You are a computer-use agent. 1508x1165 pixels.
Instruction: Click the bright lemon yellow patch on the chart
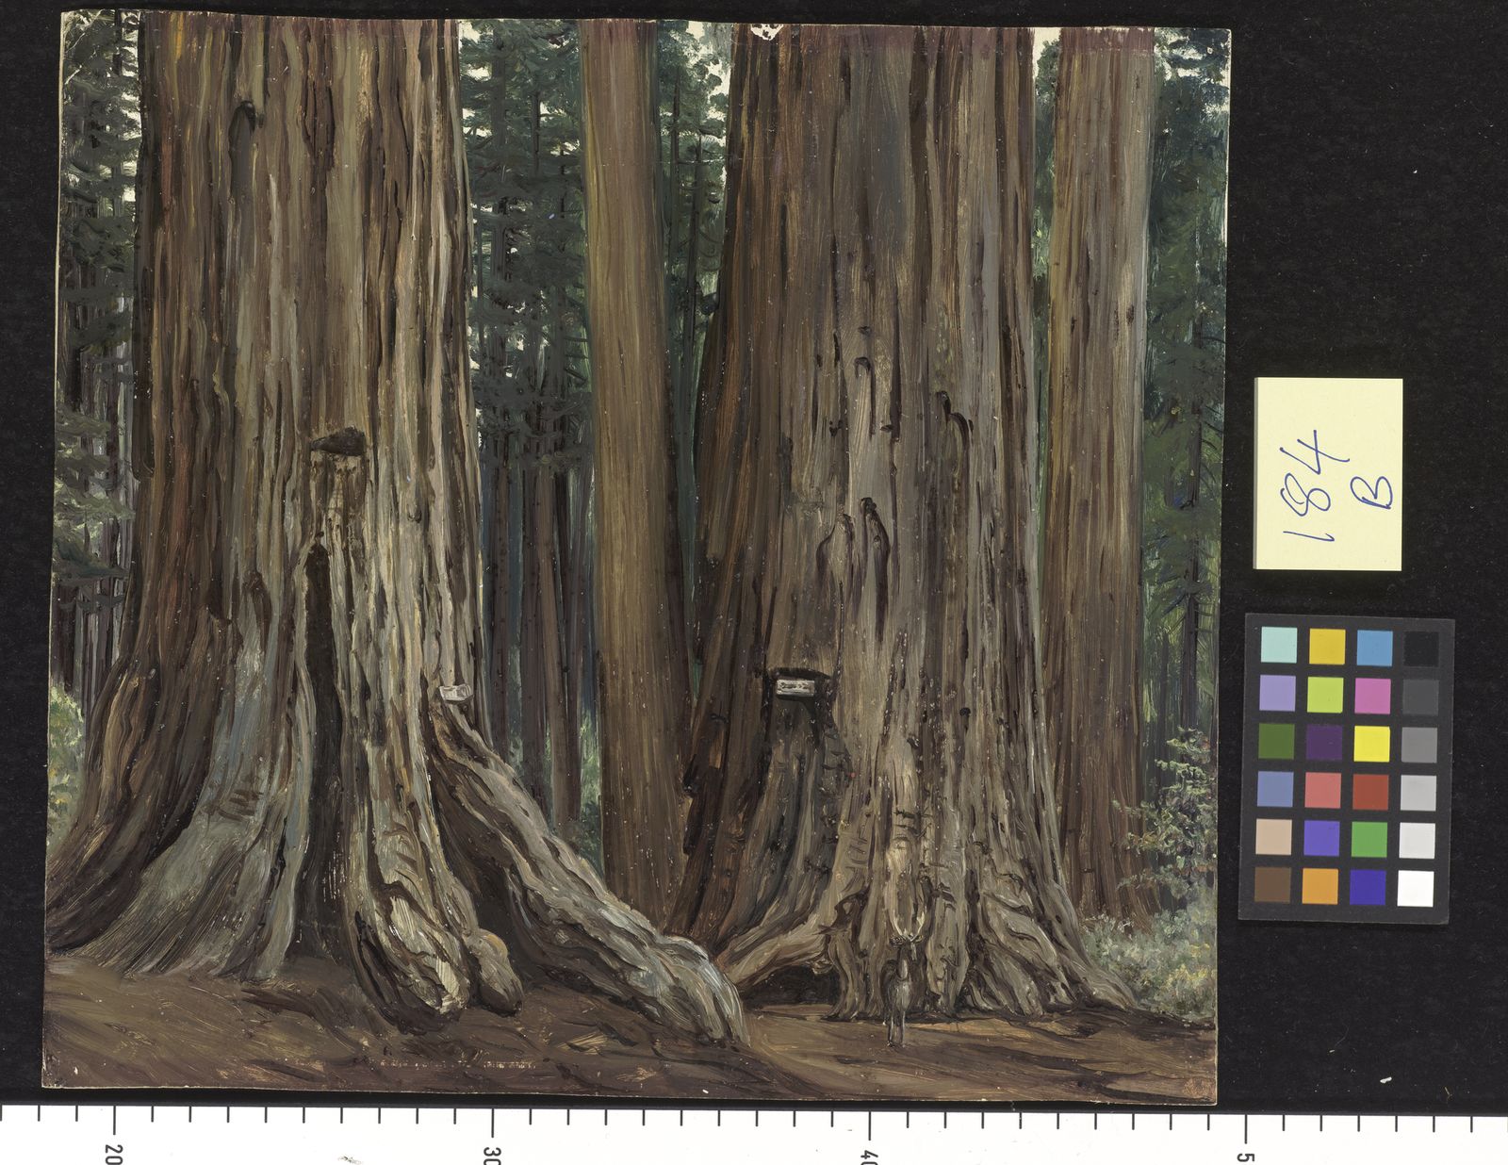point(1372,744)
